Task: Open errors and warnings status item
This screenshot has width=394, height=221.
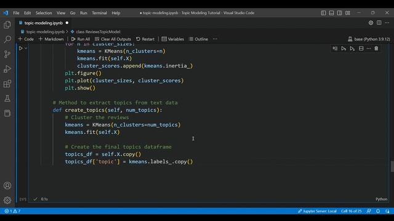Action: point(12,211)
